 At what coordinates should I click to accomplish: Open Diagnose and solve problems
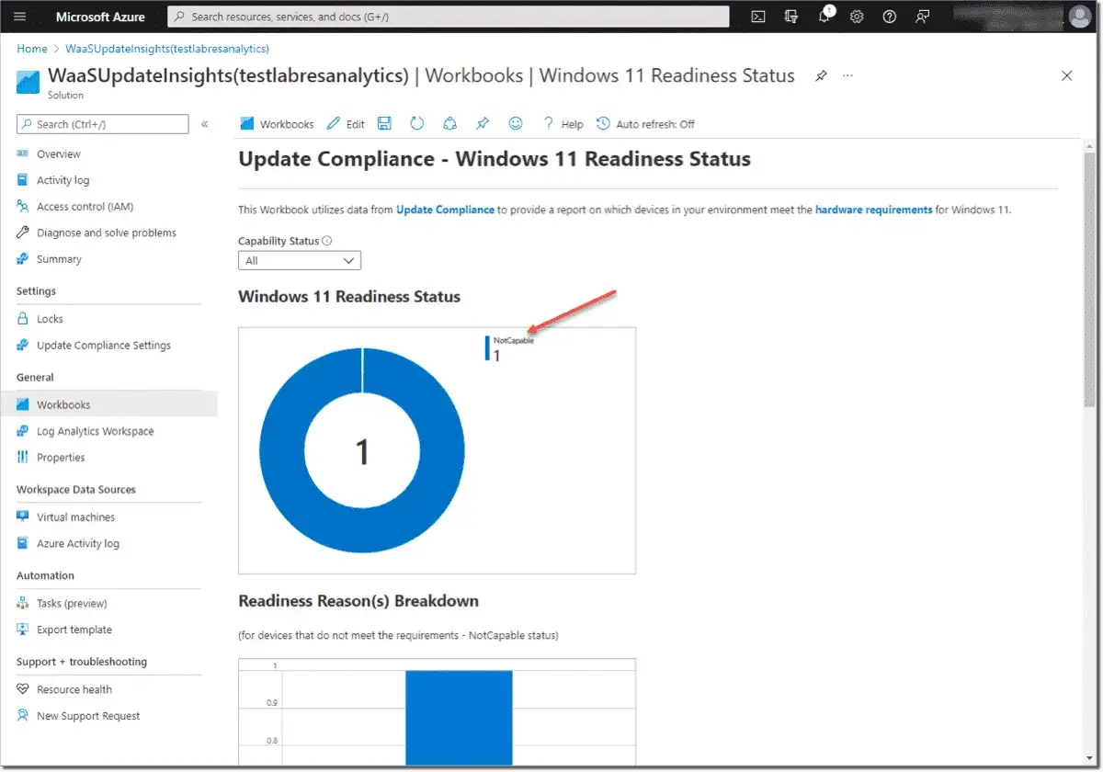[106, 233]
